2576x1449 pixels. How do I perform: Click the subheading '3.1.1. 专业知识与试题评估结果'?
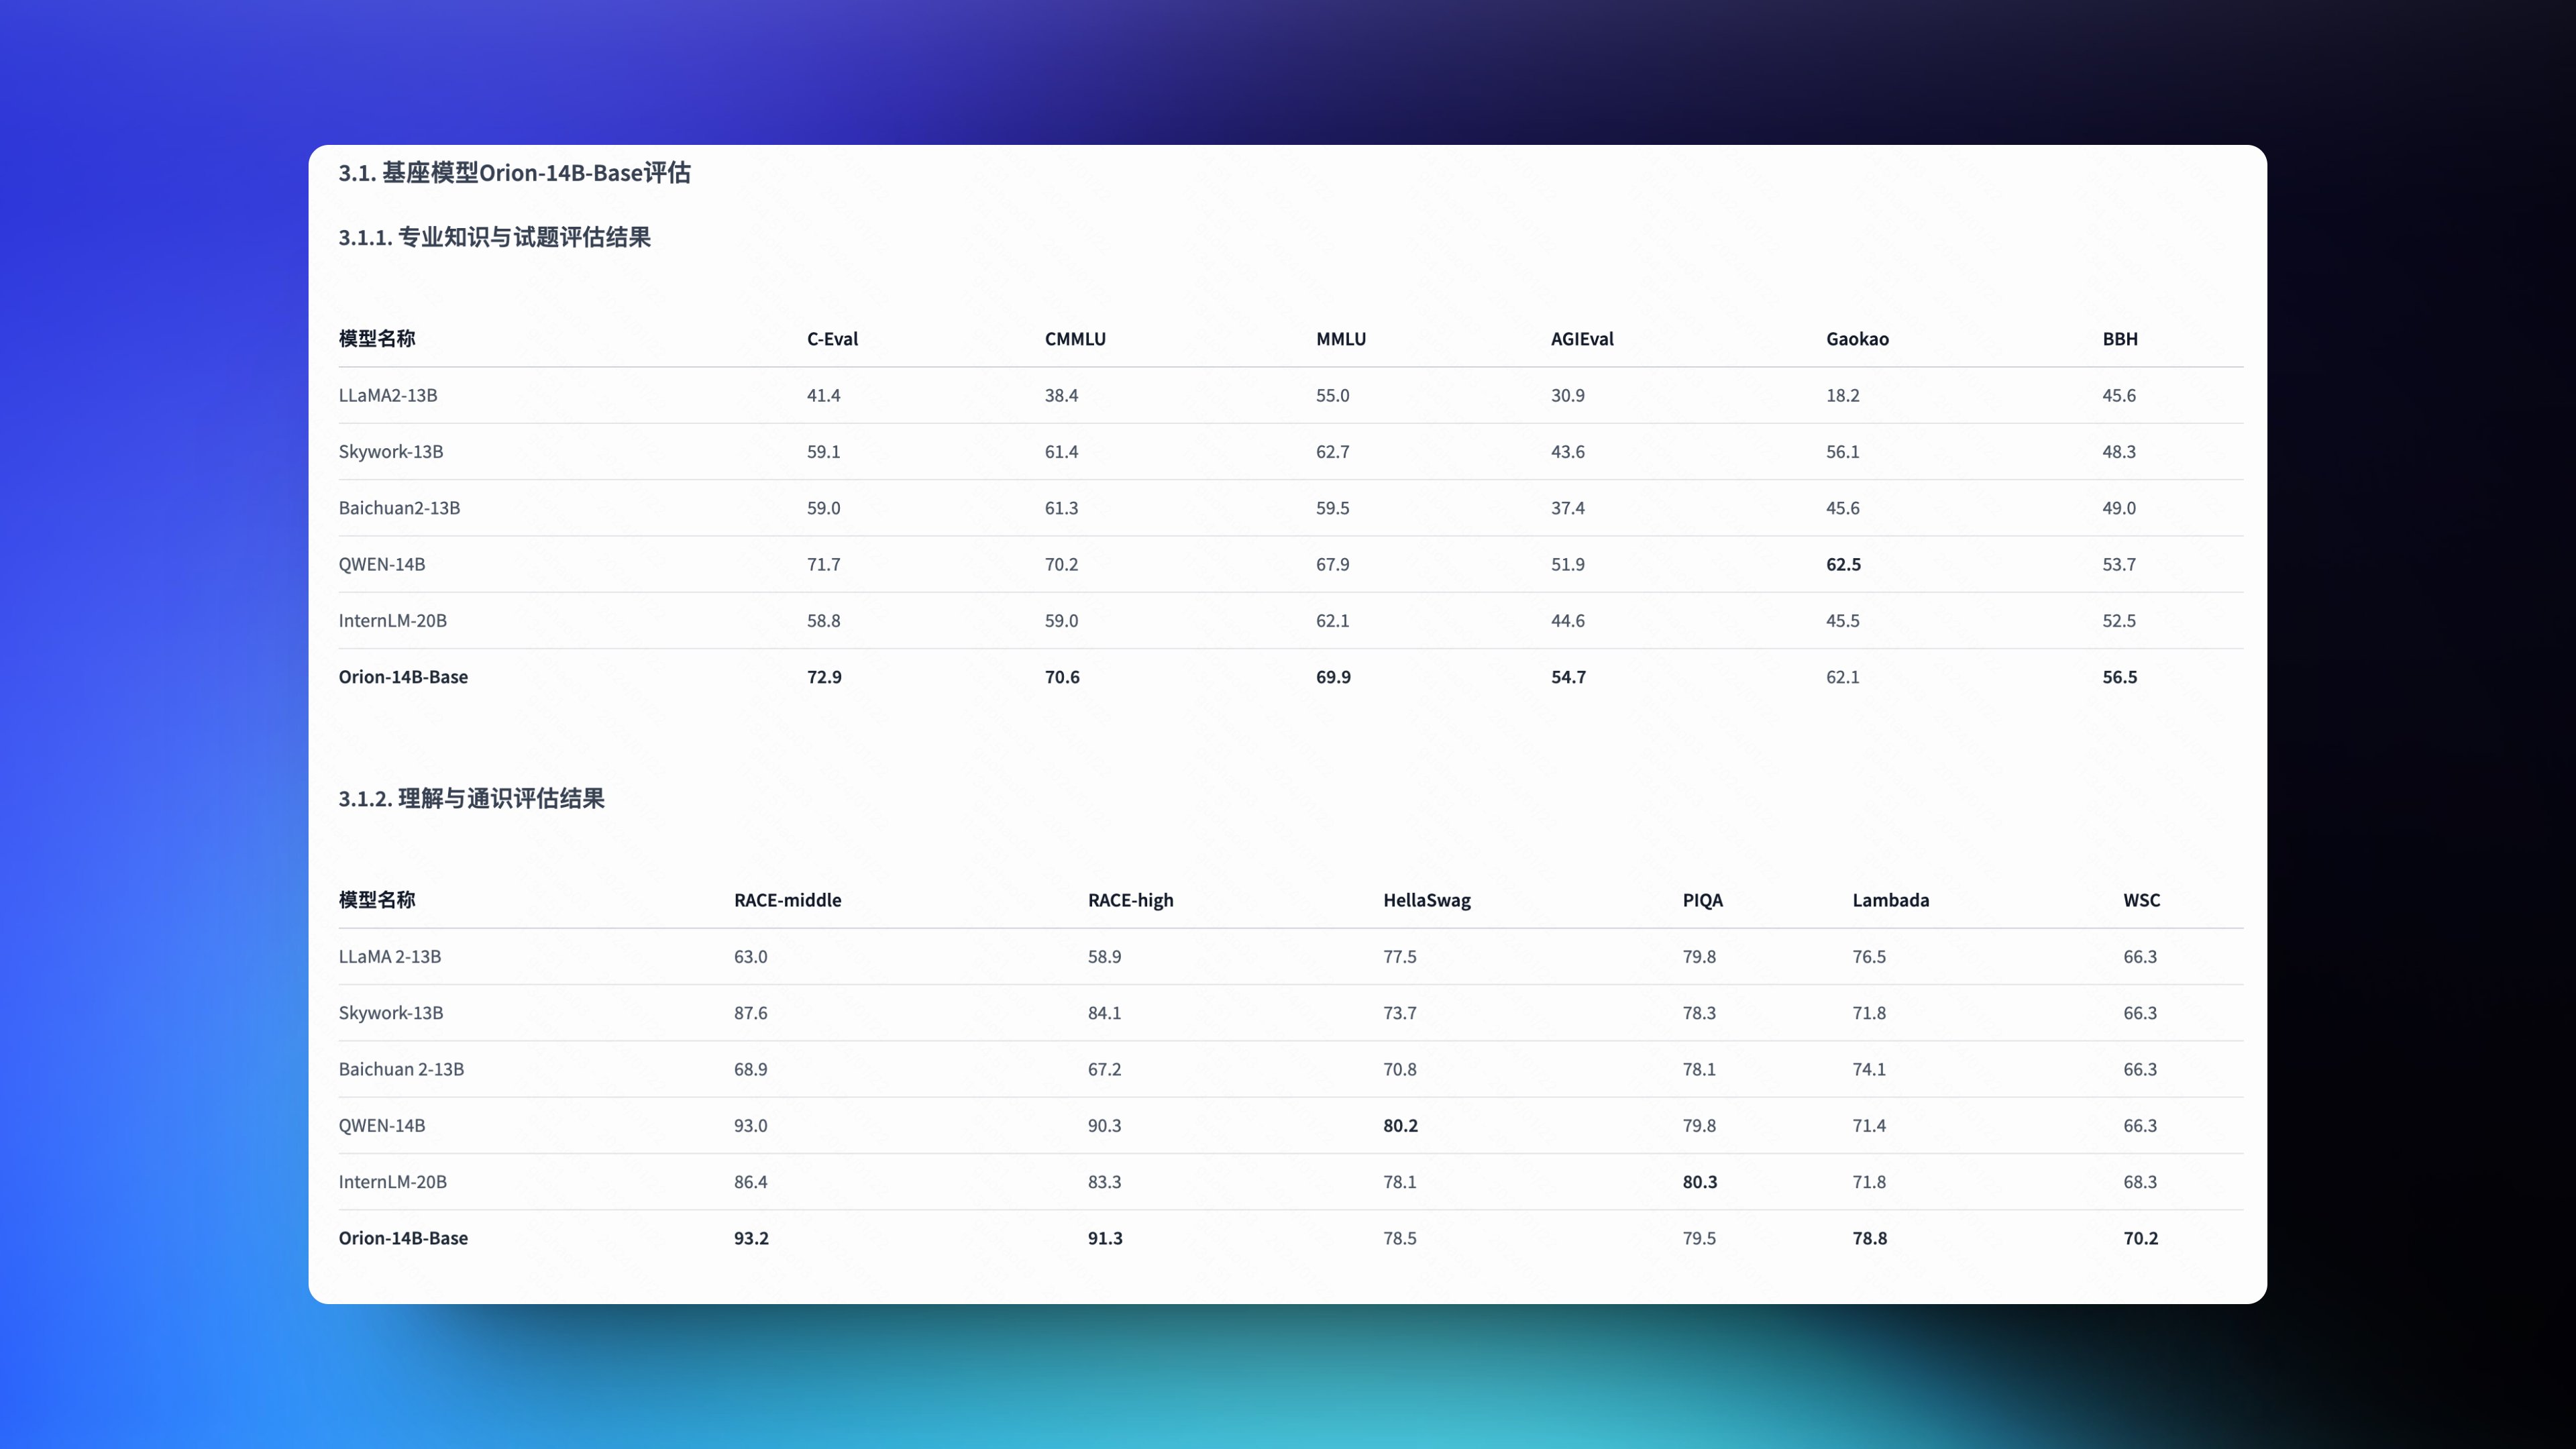click(x=494, y=237)
